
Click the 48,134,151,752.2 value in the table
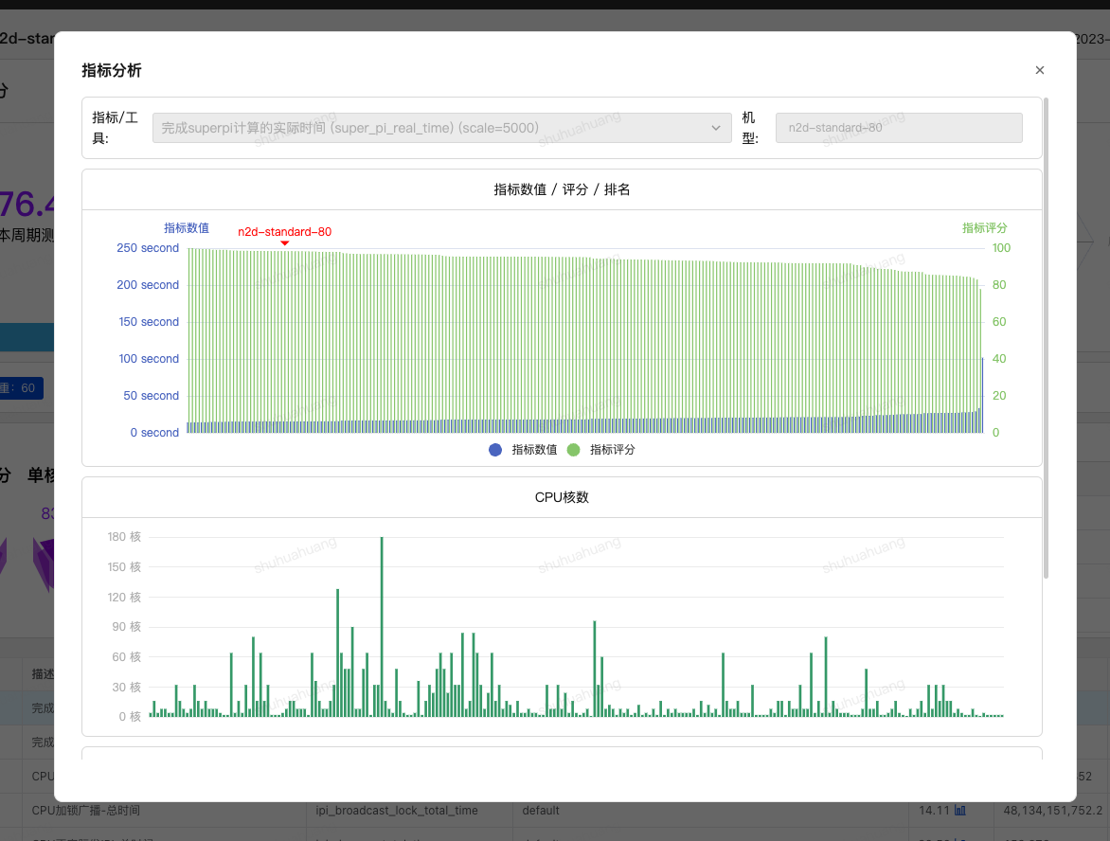[x=1050, y=811]
